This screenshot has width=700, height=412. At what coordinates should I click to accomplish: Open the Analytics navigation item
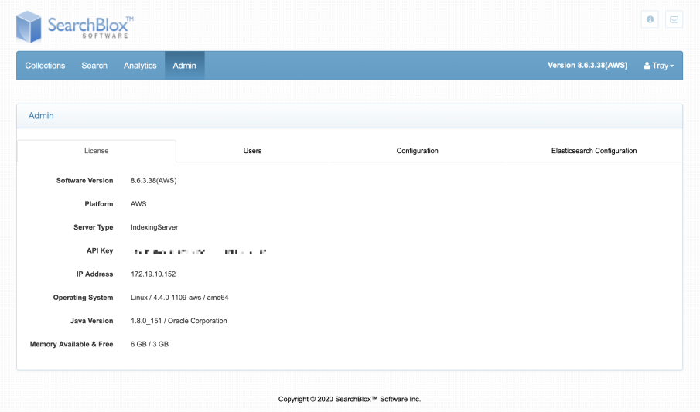pos(140,66)
